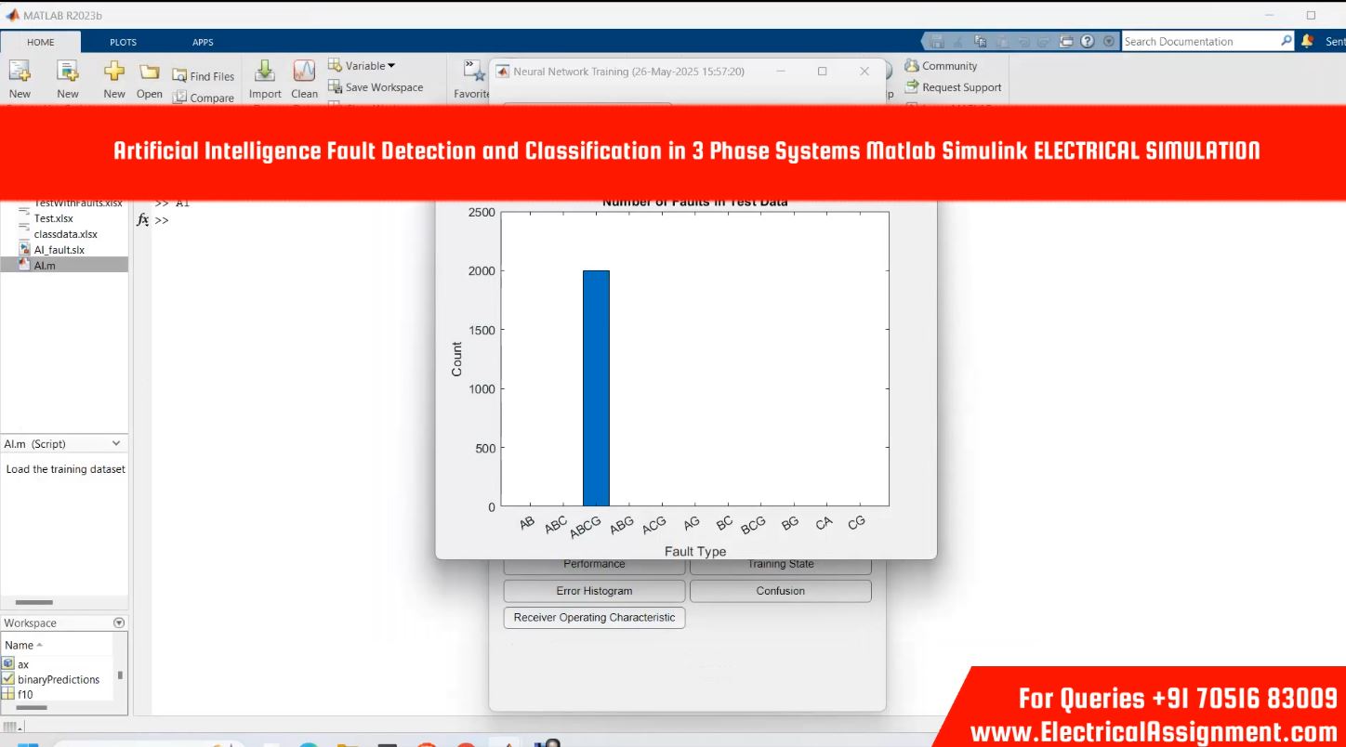Screen dimensions: 1346x747
Task: Select AI.m in Current Folder
Action: click(x=64, y=265)
